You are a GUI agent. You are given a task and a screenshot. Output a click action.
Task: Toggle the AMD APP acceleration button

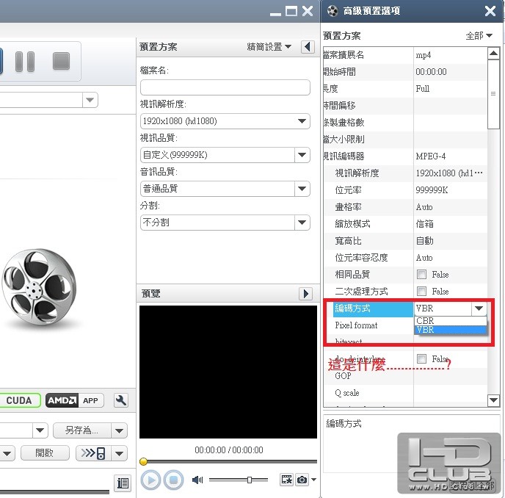[74, 400]
